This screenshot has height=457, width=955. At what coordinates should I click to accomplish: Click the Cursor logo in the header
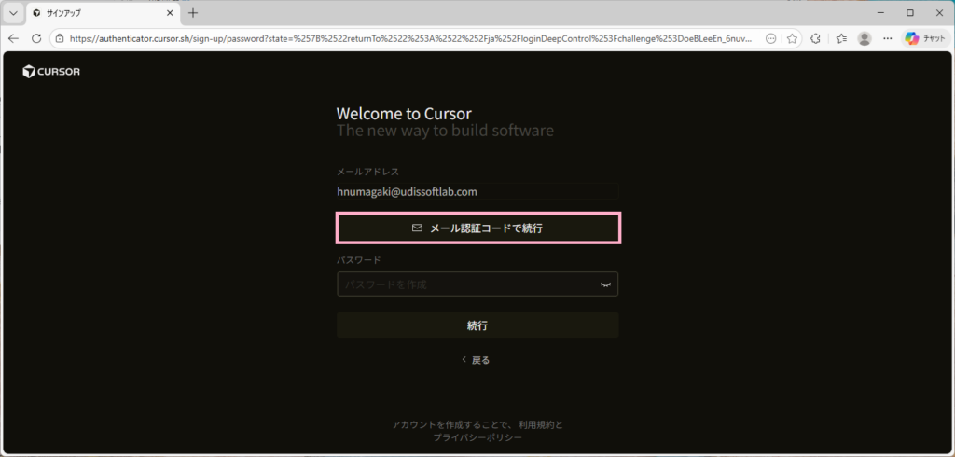pyautogui.click(x=51, y=72)
